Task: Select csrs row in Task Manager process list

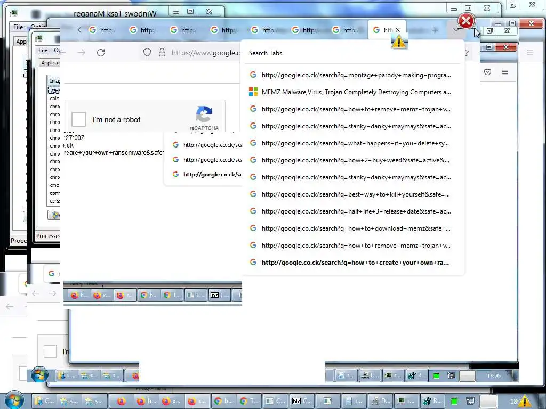Action: pyautogui.click(x=54, y=201)
